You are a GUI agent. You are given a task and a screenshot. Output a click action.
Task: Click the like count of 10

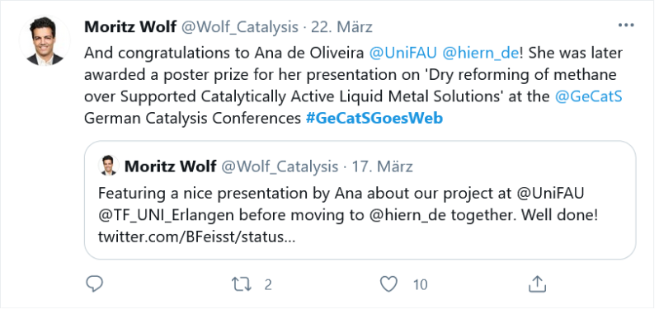point(420,285)
